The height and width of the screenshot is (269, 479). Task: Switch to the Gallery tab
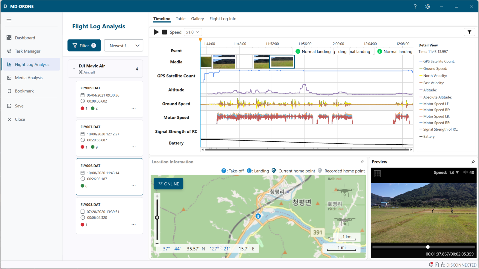click(x=197, y=19)
